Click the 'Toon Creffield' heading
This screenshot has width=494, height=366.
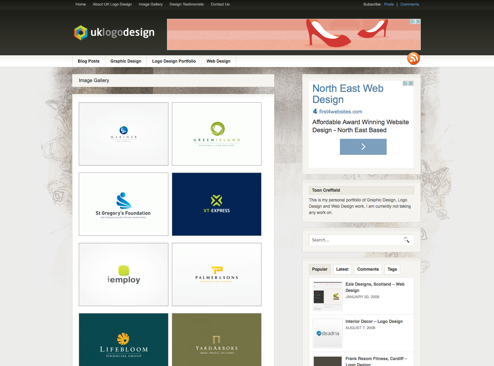click(326, 190)
